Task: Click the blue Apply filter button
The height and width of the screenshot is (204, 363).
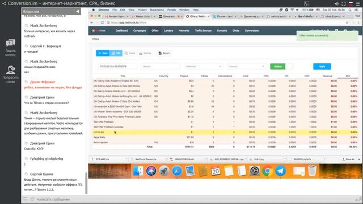Action: (x=322, y=66)
